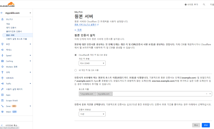
Task: Clear all hostnames with the X icon
Action: (x=207, y=94)
